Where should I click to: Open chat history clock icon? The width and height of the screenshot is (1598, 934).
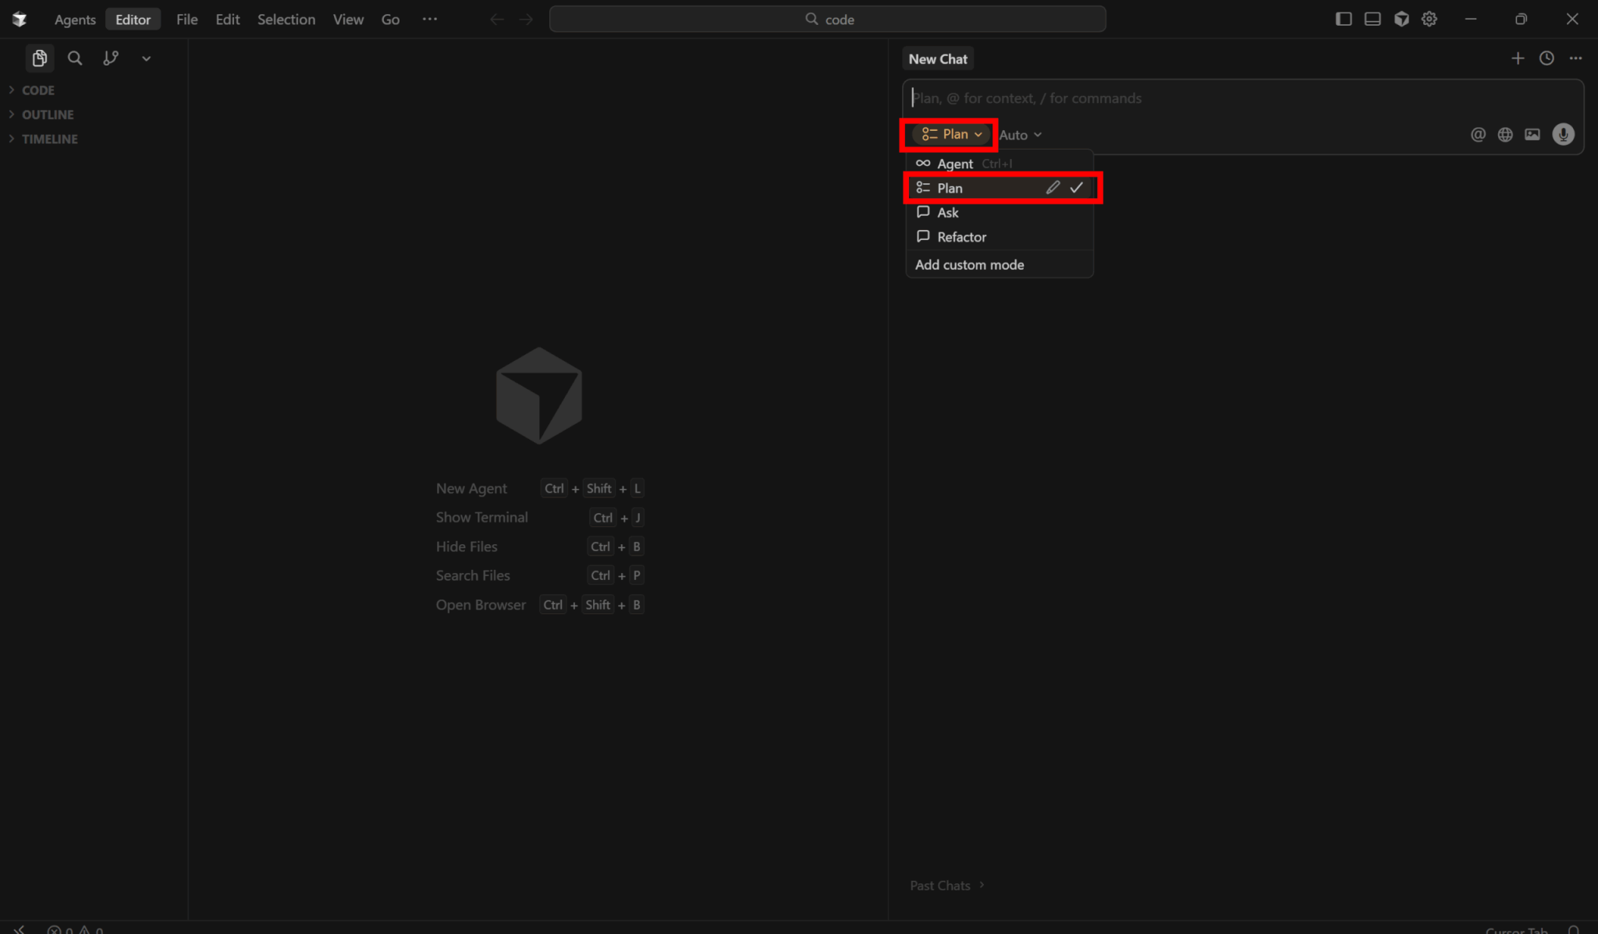point(1547,58)
